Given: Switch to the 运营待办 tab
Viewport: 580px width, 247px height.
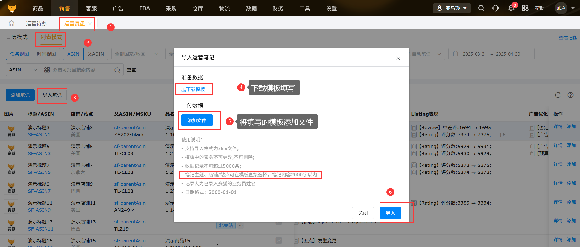Looking at the screenshot, I should [x=36, y=24].
